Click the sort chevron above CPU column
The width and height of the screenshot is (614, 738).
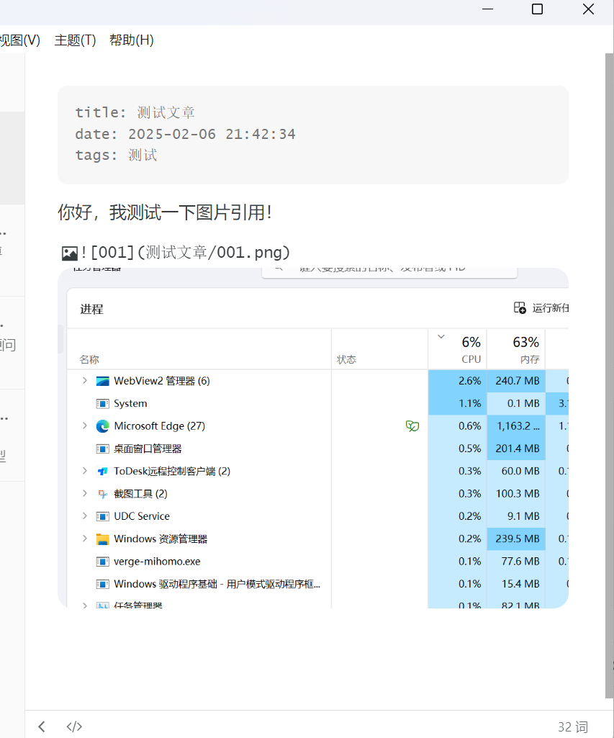coord(441,336)
